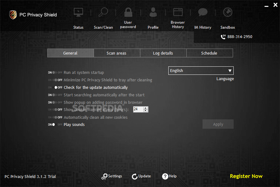Decrease the cookie warning hours value
Viewport: 280px width, 187px height.
pos(146,111)
